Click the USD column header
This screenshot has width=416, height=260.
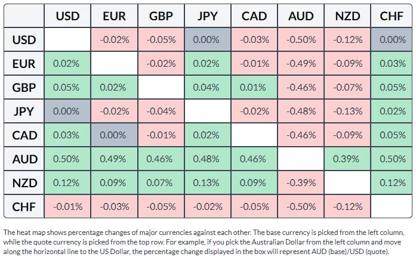pos(67,16)
